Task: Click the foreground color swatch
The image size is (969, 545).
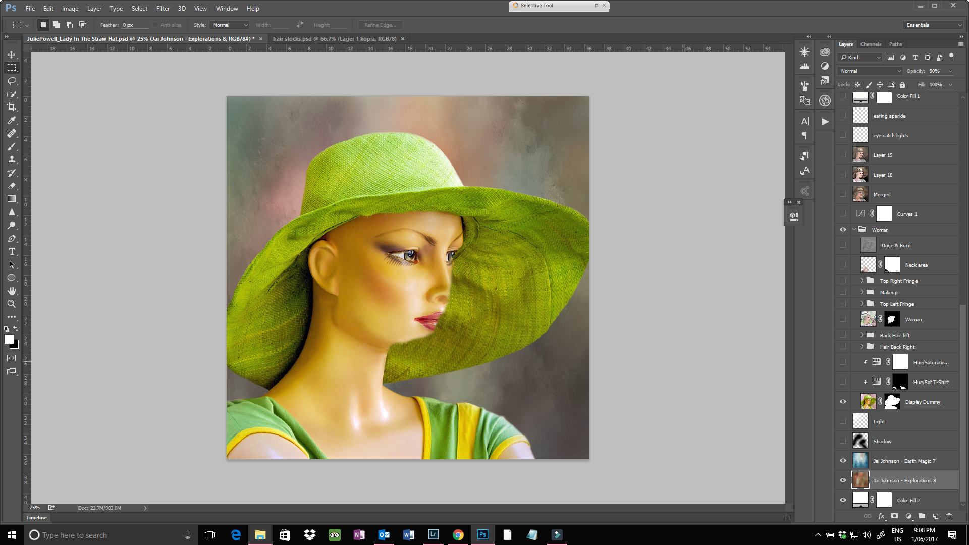Action: click(9, 340)
